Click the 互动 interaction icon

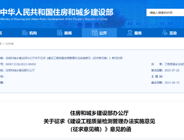click(x=165, y=33)
